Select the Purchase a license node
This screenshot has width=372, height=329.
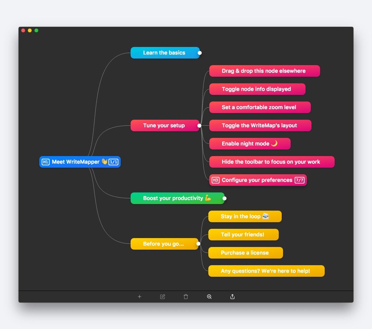pyautogui.click(x=246, y=253)
